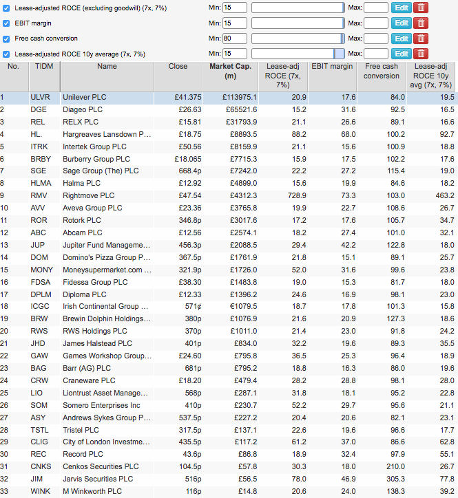This screenshot has height=498, width=458.
Task: Sort by the Close column header
Action: pos(178,76)
